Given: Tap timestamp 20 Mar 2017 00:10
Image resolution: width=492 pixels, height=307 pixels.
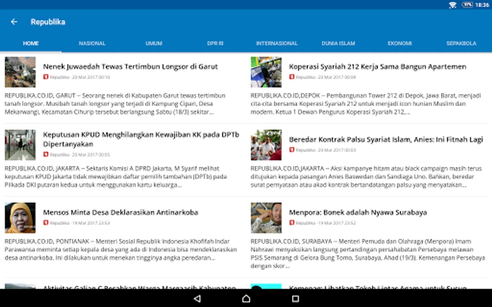Looking at the screenshot, I should 91,77.
